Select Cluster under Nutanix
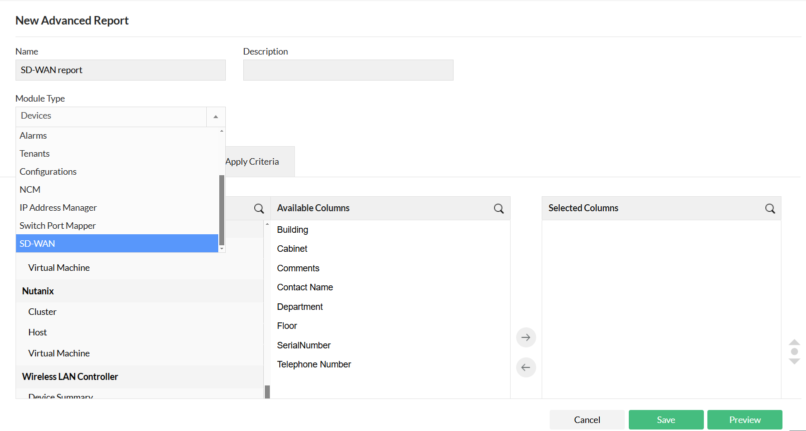The image size is (806, 431). [x=43, y=312]
